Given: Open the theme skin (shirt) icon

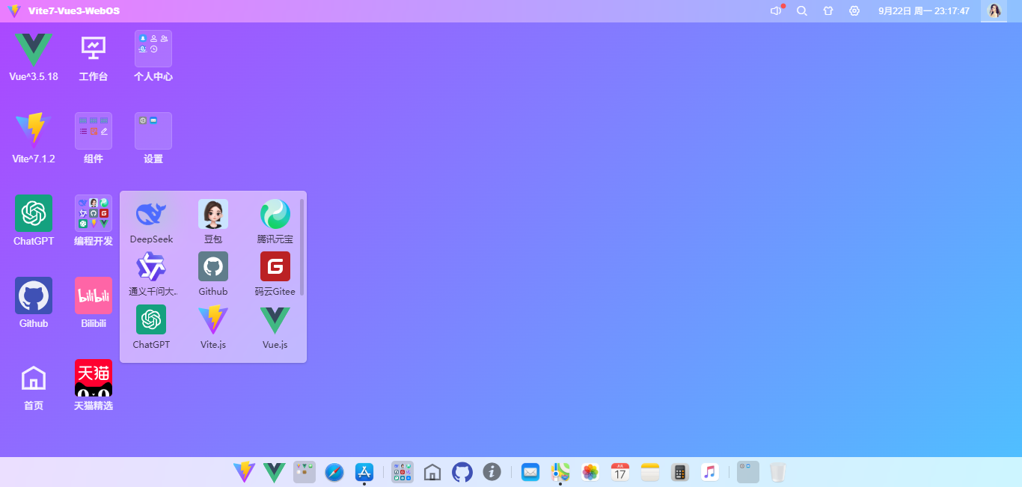Looking at the screenshot, I should tap(828, 11).
